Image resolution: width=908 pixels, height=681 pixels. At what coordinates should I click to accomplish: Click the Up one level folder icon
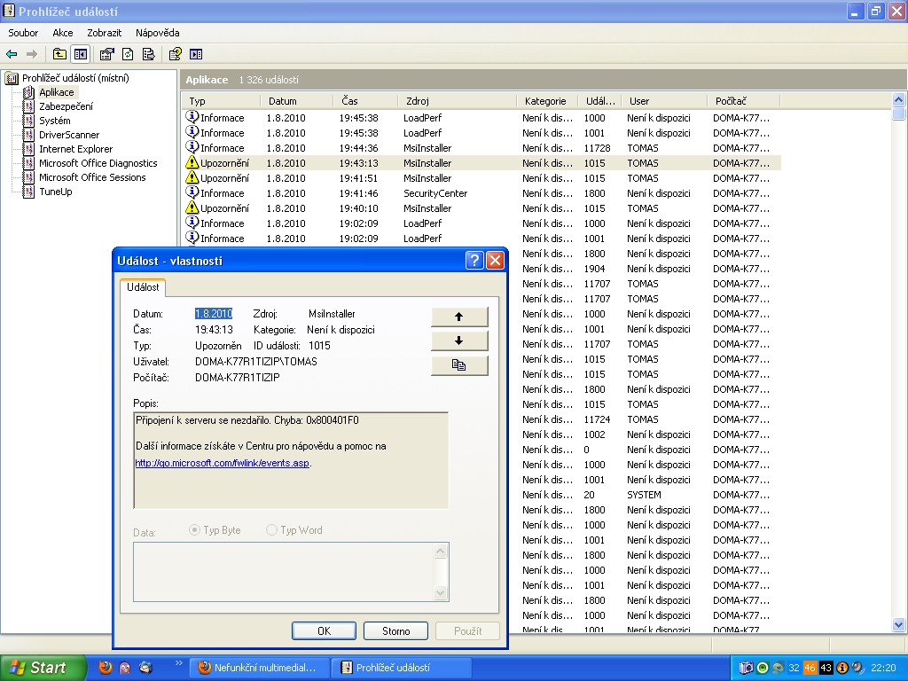(59, 54)
